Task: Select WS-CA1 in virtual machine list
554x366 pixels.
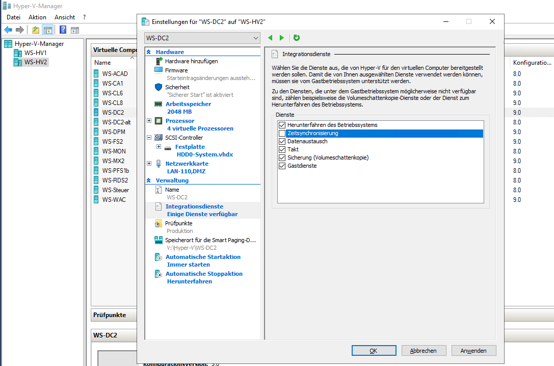Action: [x=112, y=84]
